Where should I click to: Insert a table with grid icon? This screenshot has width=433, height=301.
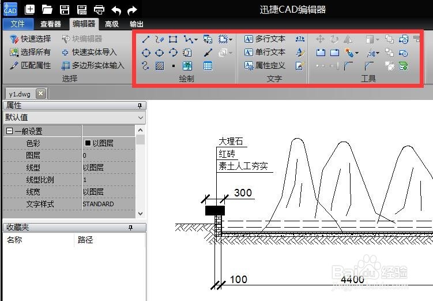click(208, 66)
